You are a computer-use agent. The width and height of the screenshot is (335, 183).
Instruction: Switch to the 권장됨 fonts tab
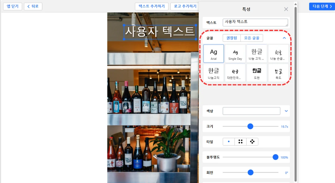(231, 38)
